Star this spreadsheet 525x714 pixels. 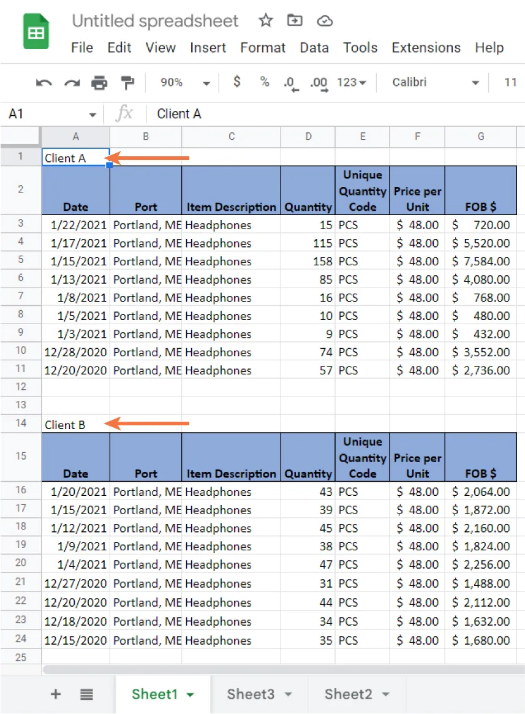265,20
